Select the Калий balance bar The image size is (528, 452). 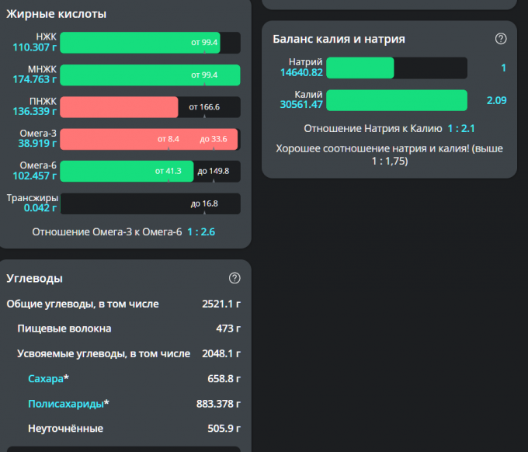[x=396, y=100]
